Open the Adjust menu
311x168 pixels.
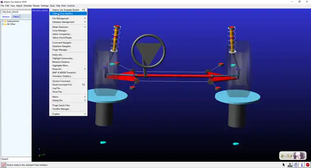pyautogui.click(x=19, y=6)
